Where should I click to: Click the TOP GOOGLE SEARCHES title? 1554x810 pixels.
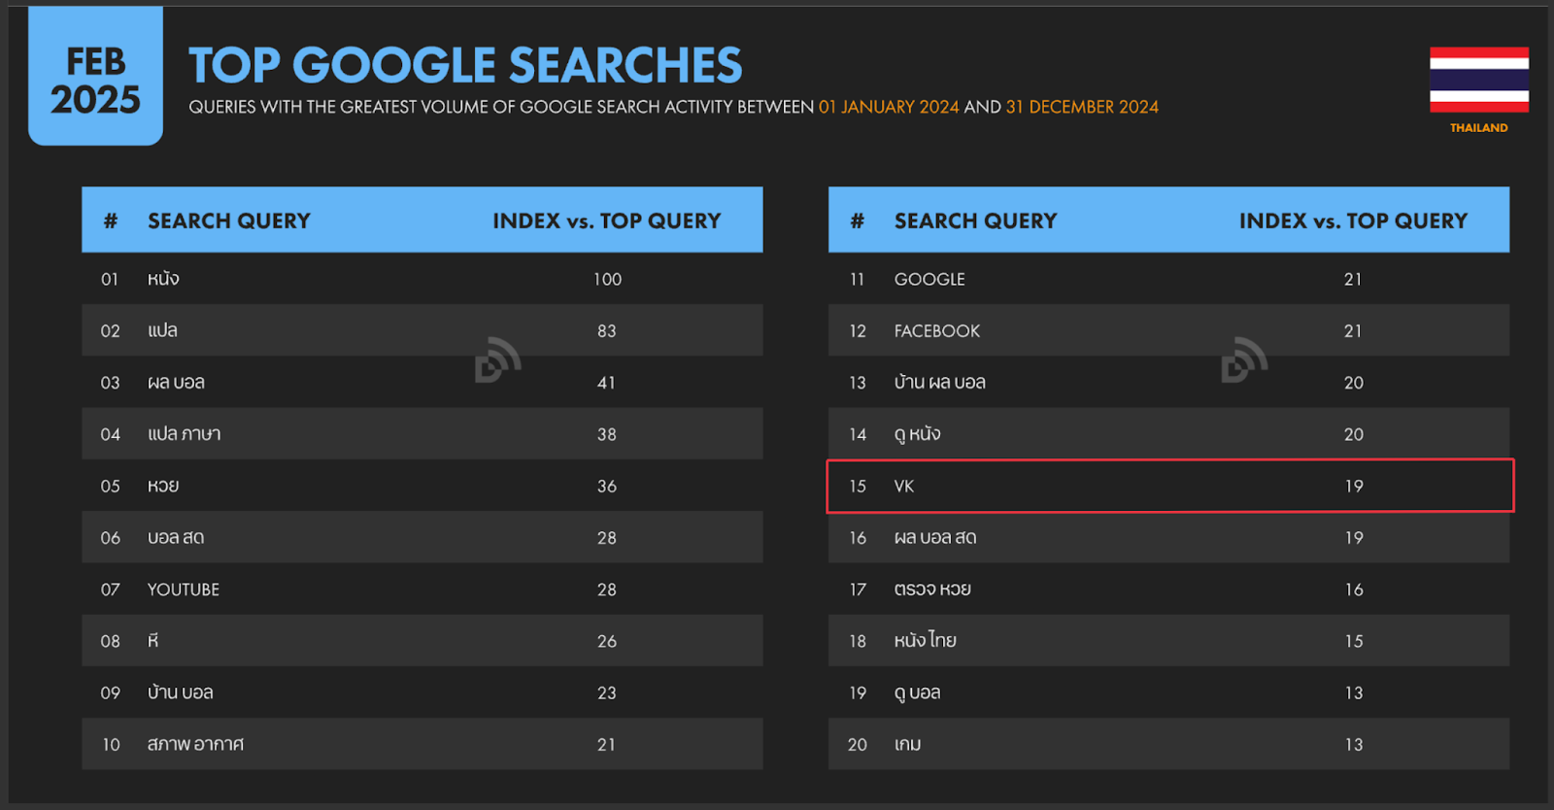click(x=464, y=66)
